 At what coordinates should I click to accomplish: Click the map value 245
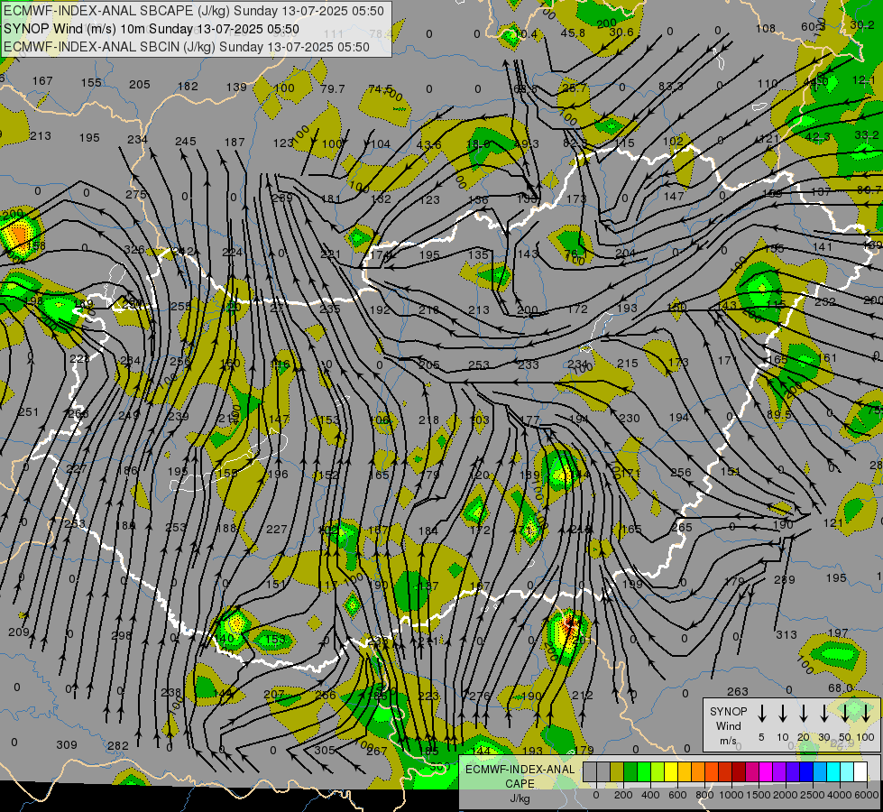tap(185, 142)
